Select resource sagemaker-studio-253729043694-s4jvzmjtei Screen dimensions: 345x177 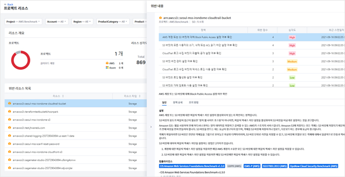click(x=43, y=168)
